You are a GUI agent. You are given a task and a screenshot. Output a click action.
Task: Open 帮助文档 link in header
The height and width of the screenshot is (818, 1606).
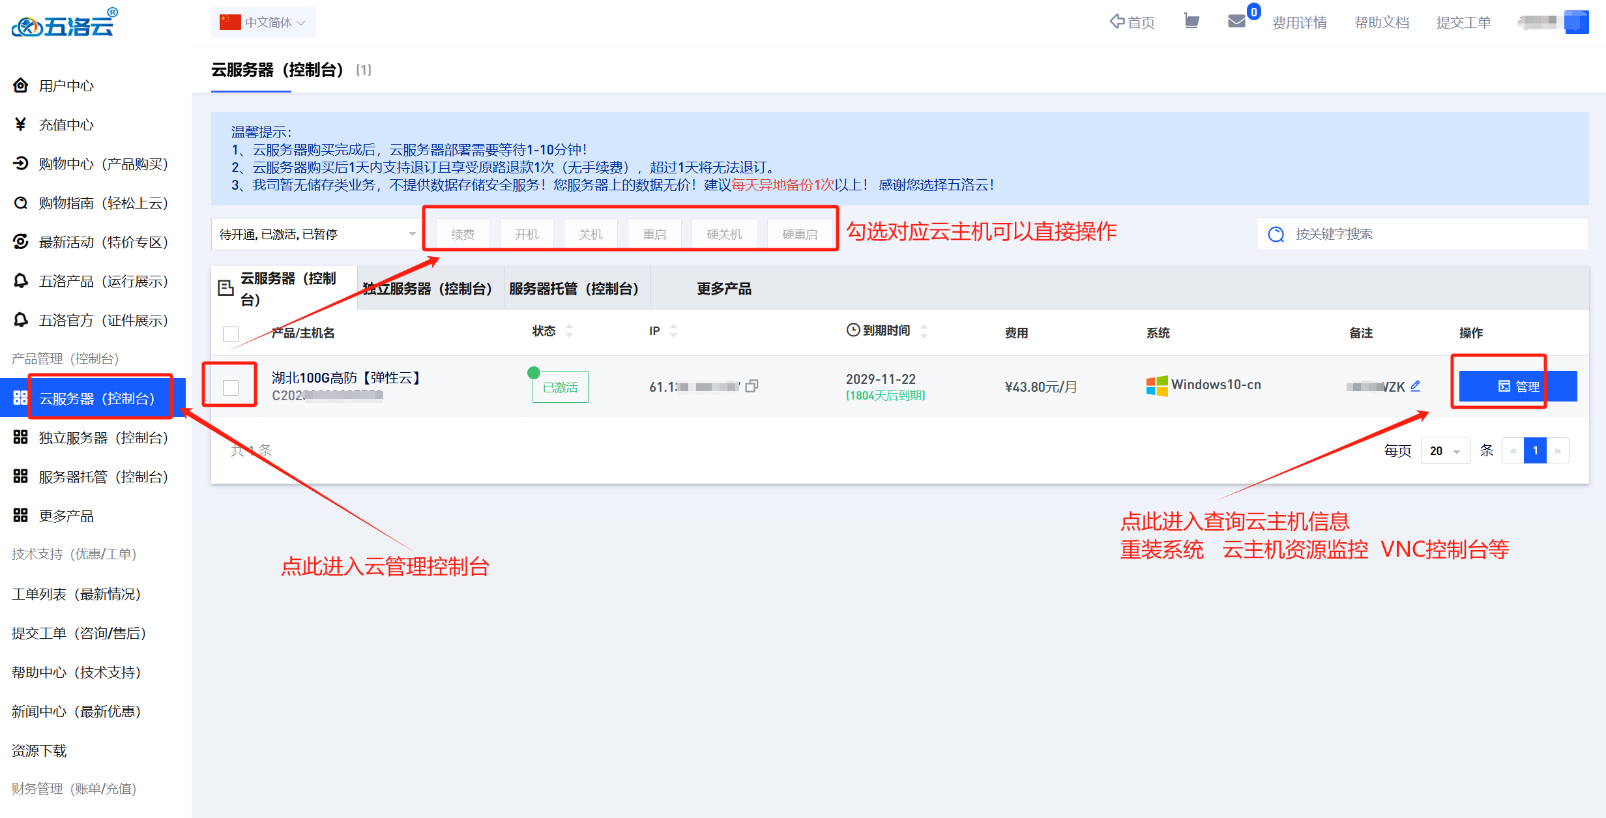click(1381, 23)
